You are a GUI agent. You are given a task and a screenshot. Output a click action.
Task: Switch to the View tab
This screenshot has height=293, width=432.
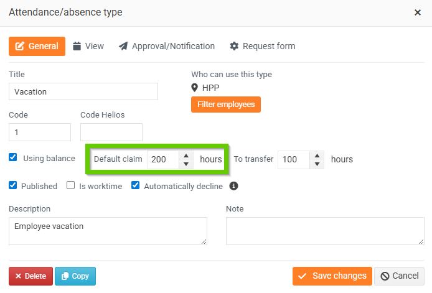[88, 46]
